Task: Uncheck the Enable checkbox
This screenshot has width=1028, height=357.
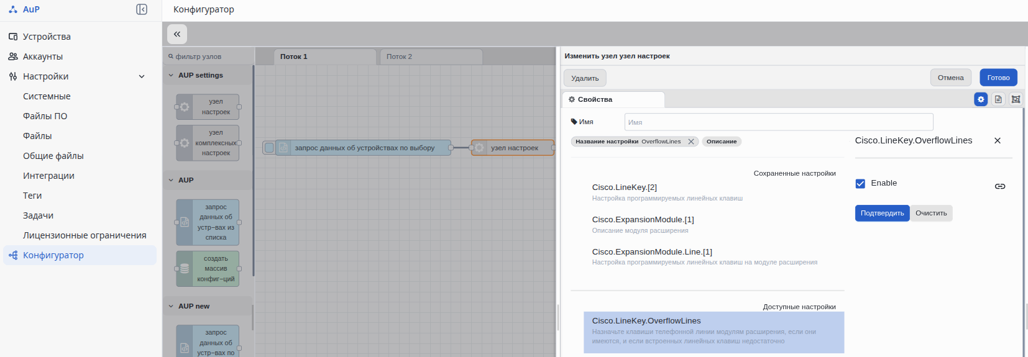Action: [860, 183]
